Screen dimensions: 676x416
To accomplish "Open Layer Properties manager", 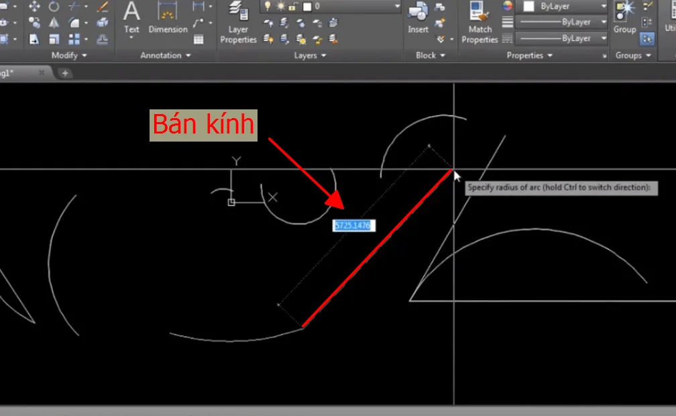I will pyautogui.click(x=239, y=22).
